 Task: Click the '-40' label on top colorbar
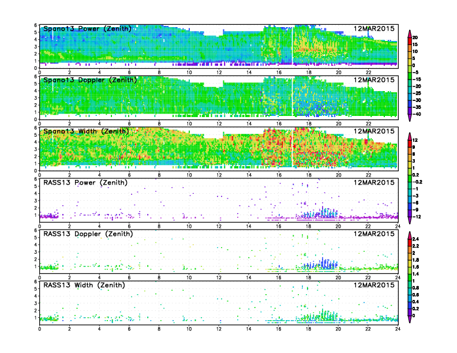(x=417, y=114)
